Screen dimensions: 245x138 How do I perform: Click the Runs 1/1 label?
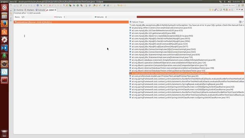[x=20, y=17]
